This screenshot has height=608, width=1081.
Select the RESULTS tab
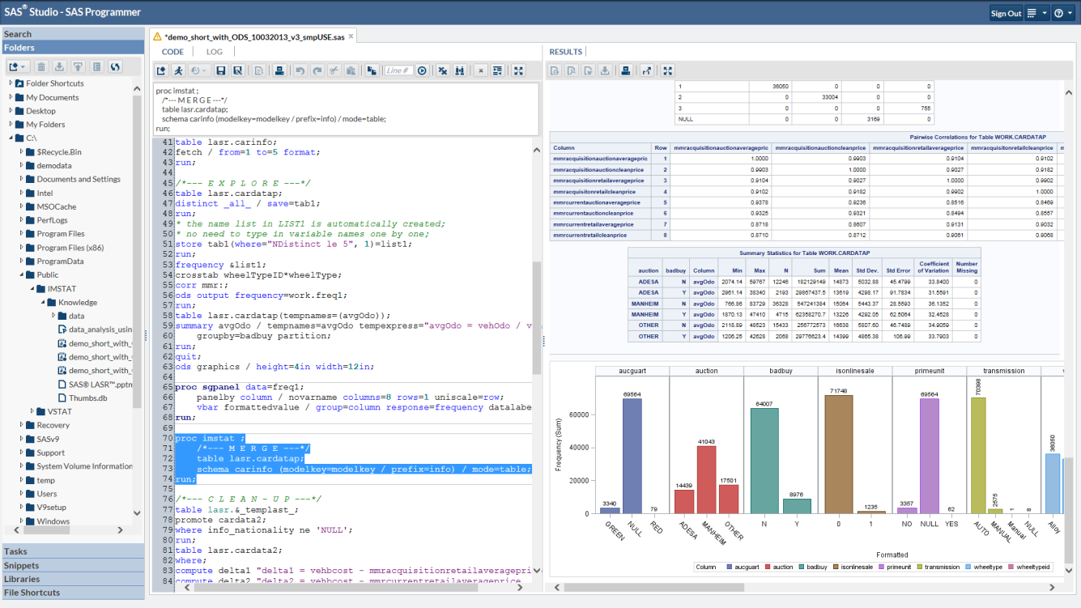(565, 52)
